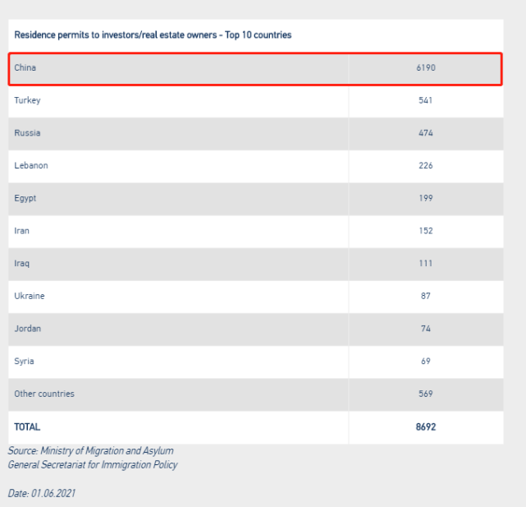Screen dimensions: 526x507
Task: Click the Other countries row label
Action: [x=44, y=394]
